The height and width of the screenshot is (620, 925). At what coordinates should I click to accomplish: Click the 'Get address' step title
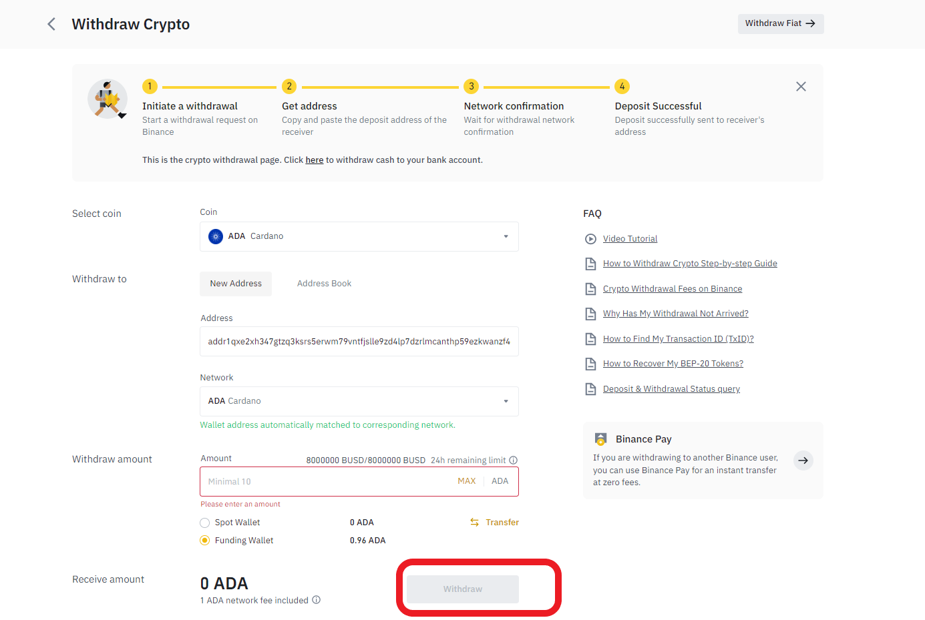309,106
